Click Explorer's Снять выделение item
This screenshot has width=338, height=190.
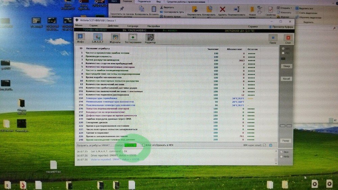coord(307,13)
